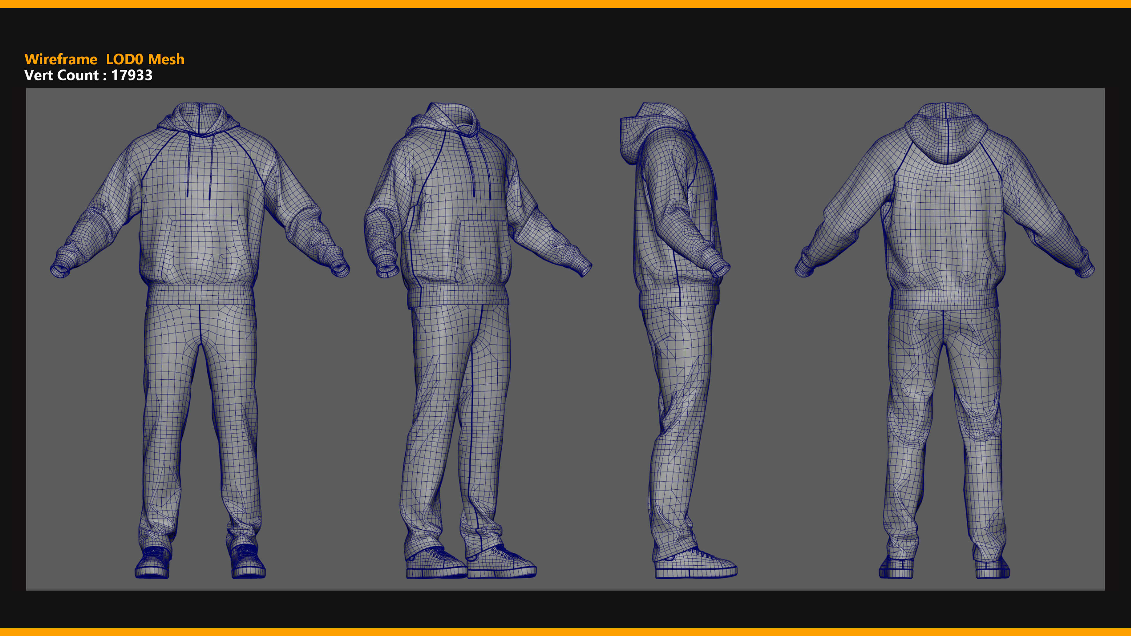Viewport: 1131px width, 636px height.
Task: Select the back view wireframe model
Action: click(944, 341)
